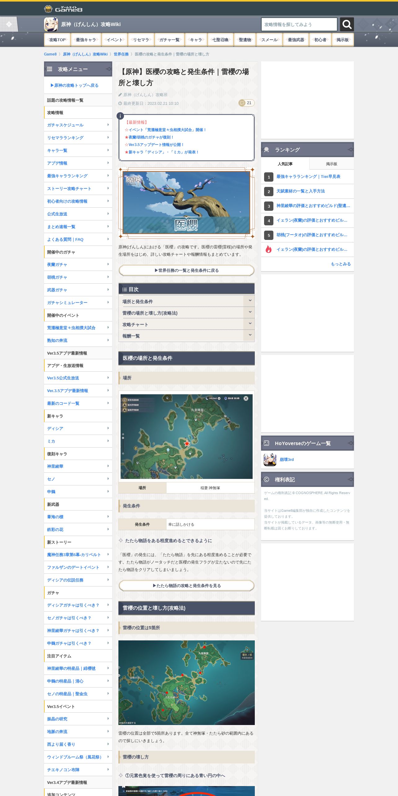Open the 聖遺物 nav tab
The height and width of the screenshot is (796, 398).
[245, 40]
